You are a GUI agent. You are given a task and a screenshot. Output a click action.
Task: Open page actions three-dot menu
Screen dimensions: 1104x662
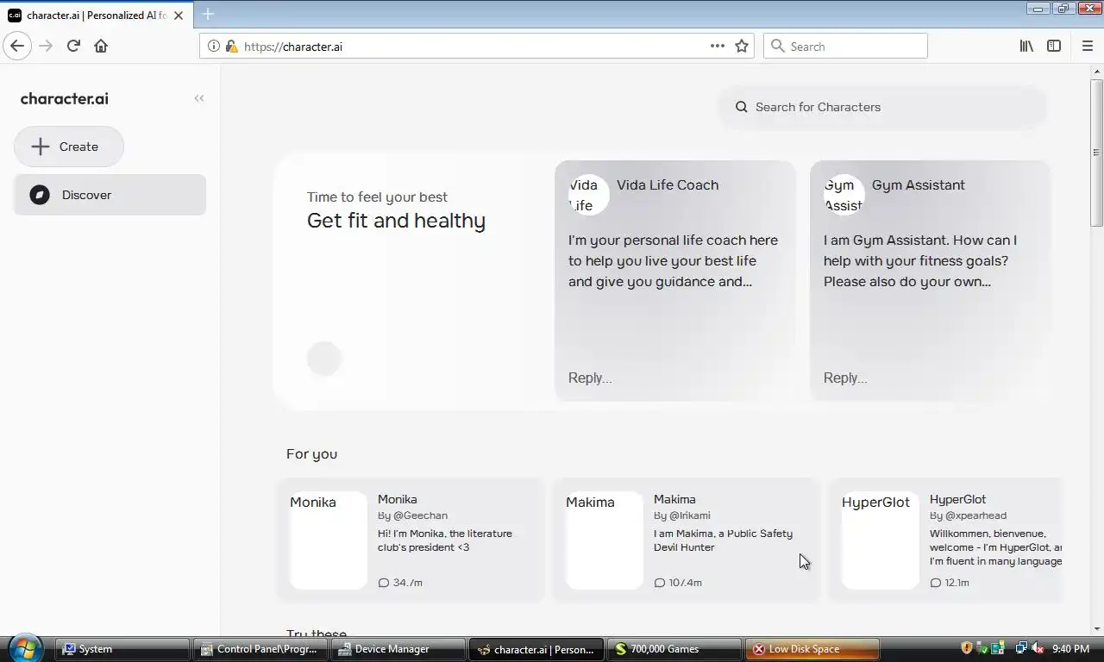point(718,46)
